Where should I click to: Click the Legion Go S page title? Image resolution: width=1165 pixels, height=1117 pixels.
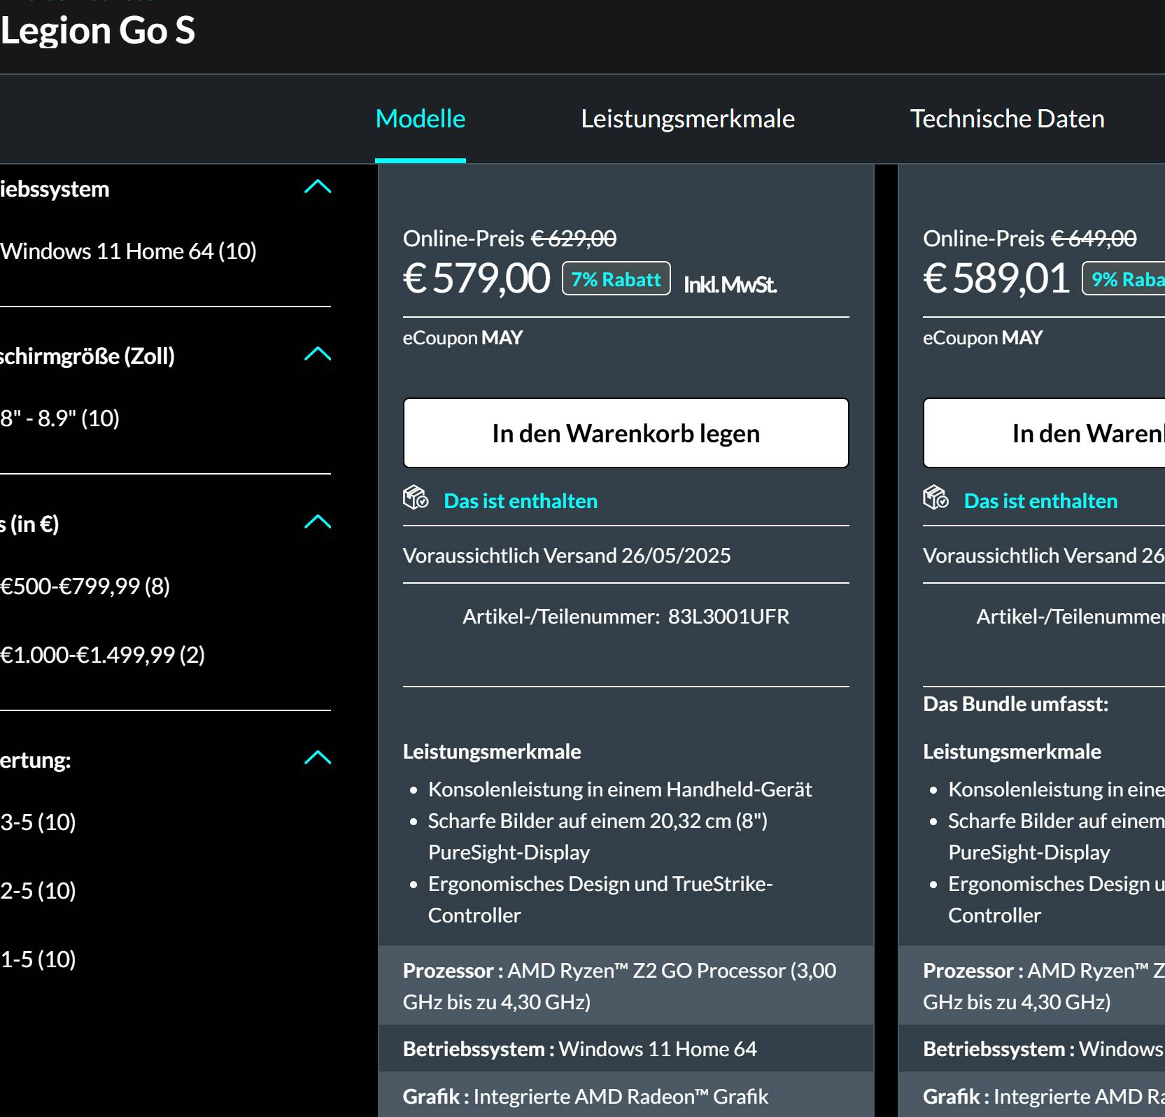point(97,31)
